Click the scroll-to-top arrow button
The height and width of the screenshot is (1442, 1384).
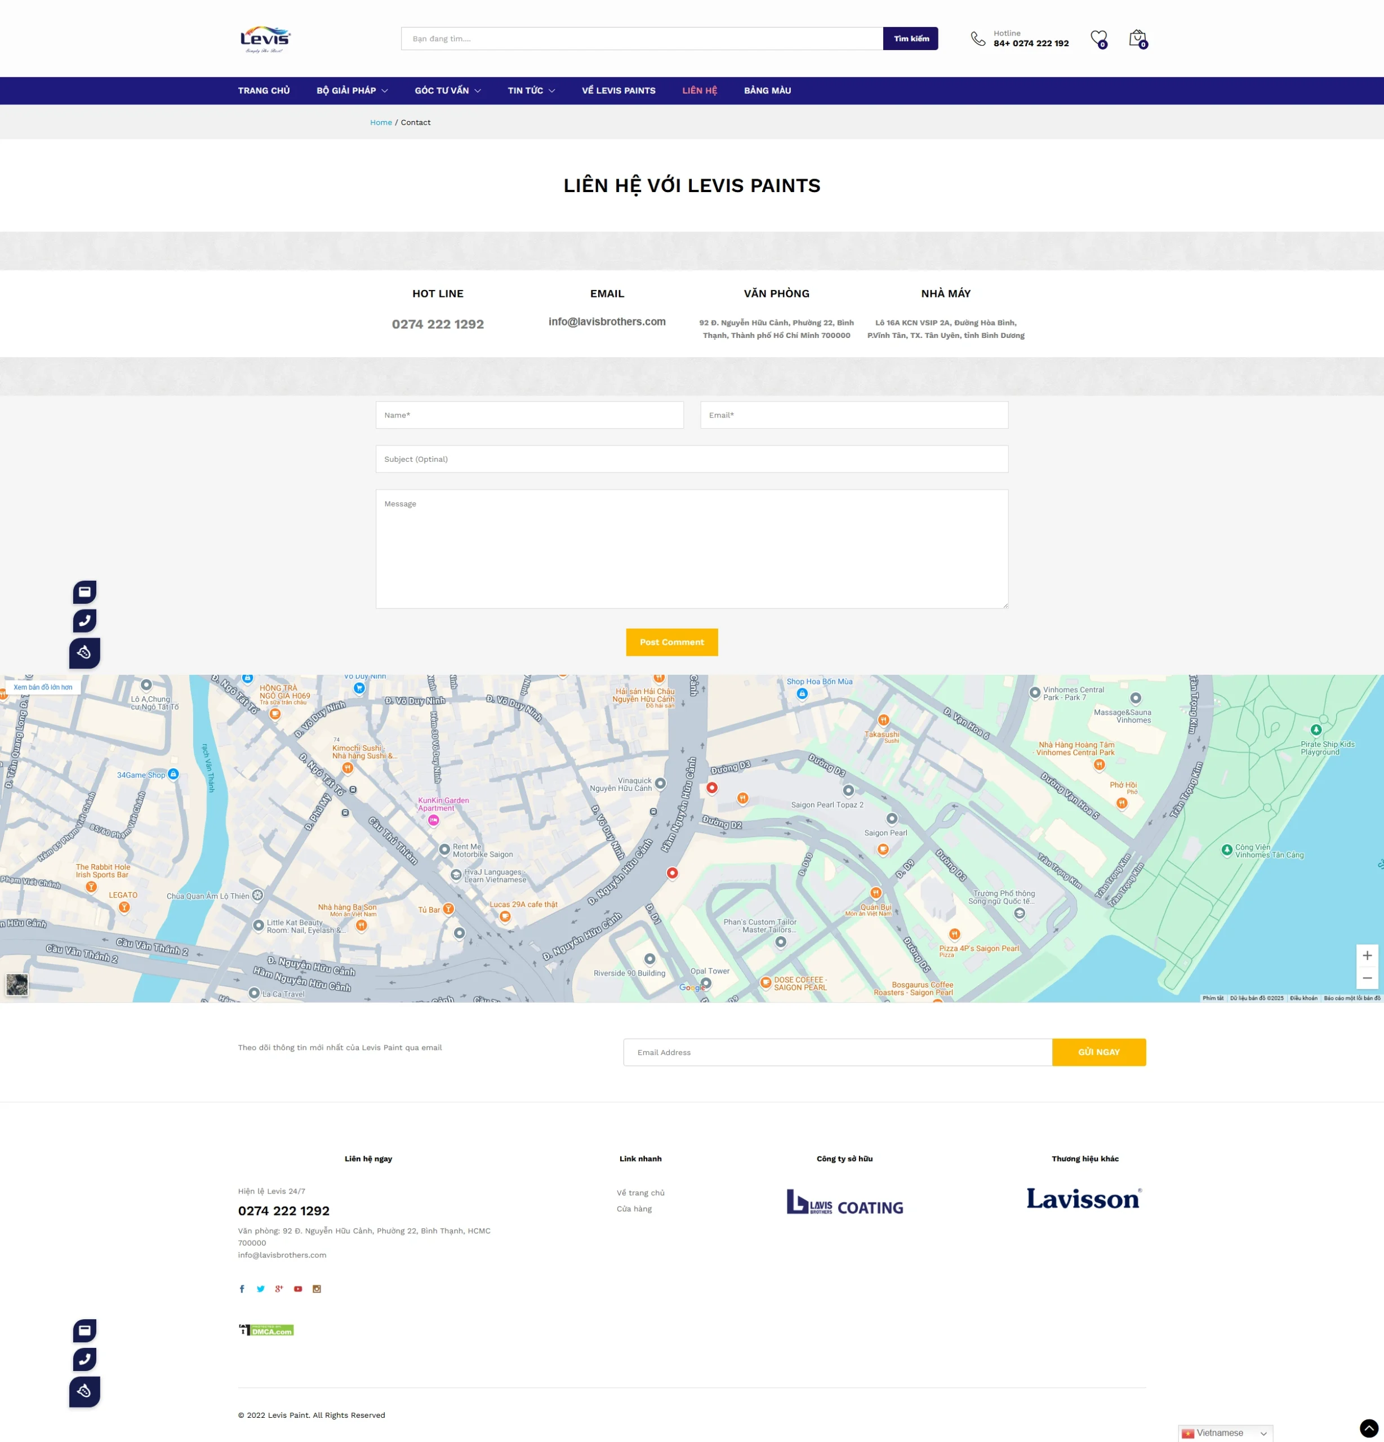point(1369,1428)
